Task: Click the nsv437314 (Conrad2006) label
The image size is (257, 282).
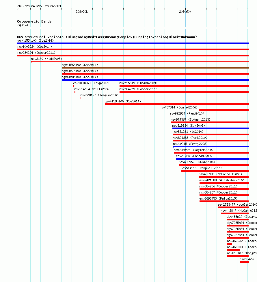Action: 178,107
